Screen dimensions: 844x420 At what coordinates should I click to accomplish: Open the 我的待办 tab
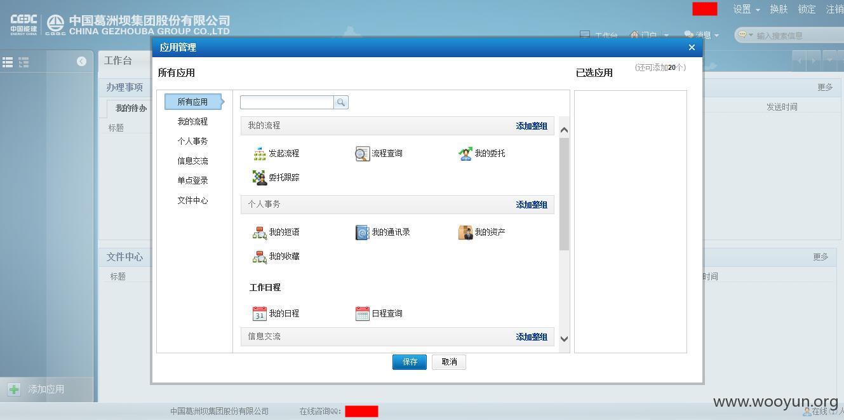[131, 108]
